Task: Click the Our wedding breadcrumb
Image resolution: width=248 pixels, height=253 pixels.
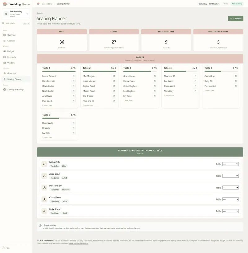Action: click(47, 4)
